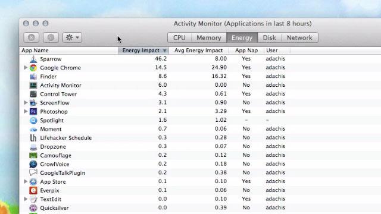Select the Quicksilver row name
The height and width of the screenshot is (214, 381).
[x=54, y=208]
